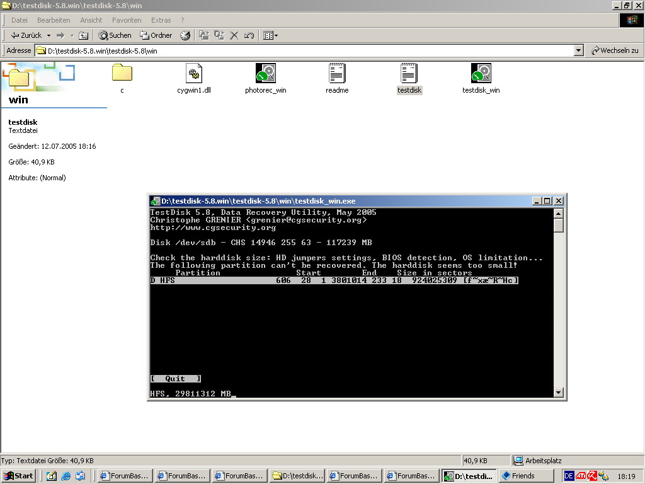
Task: Select the Quit option in TestDisk
Action: (x=175, y=379)
